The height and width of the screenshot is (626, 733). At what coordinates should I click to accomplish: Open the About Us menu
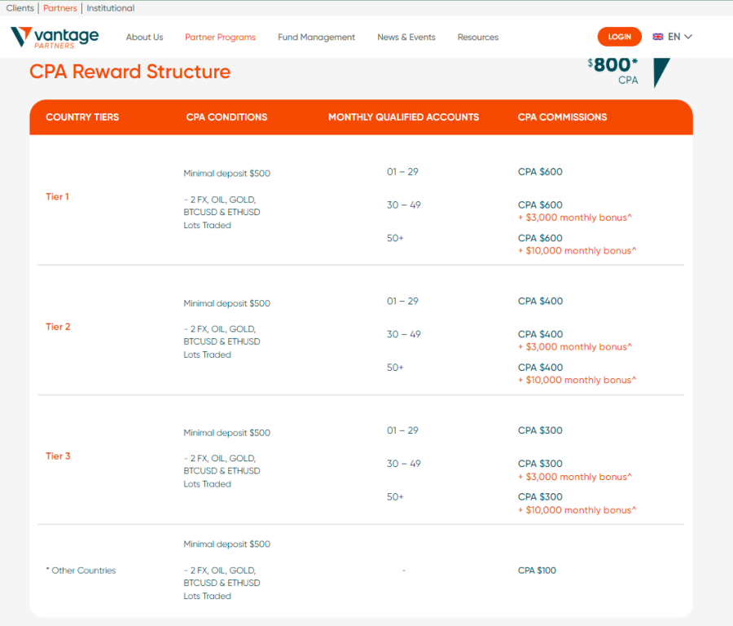pyautogui.click(x=144, y=37)
